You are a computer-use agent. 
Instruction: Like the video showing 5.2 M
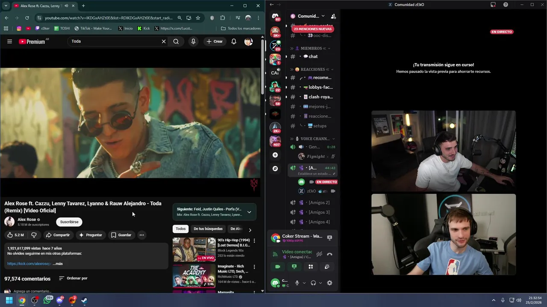click(16, 235)
